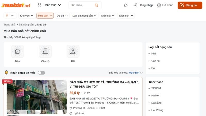
Task: Select Đất in sidebar list
Action: 153,68
